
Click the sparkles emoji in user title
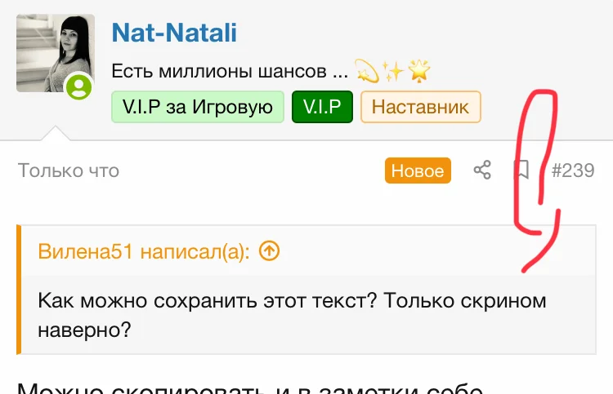[x=393, y=73]
